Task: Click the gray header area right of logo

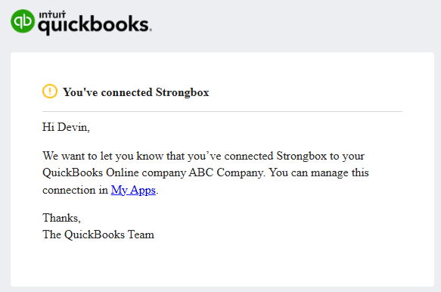Action: click(x=295, y=24)
